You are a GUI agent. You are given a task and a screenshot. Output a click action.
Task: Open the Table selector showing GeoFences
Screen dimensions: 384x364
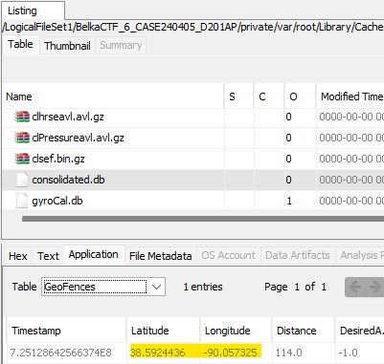click(103, 287)
